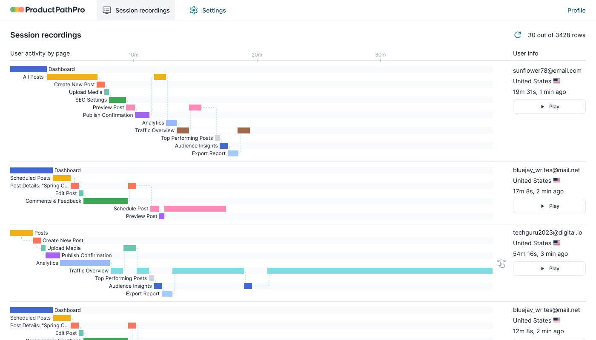Click the green SEO Settings activity bar
This screenshot has width=596, height=340.
[117, 100]
